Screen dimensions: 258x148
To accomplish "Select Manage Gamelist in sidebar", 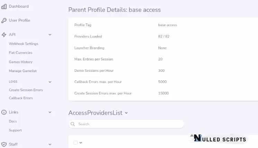I will click(x=23, y=71).
